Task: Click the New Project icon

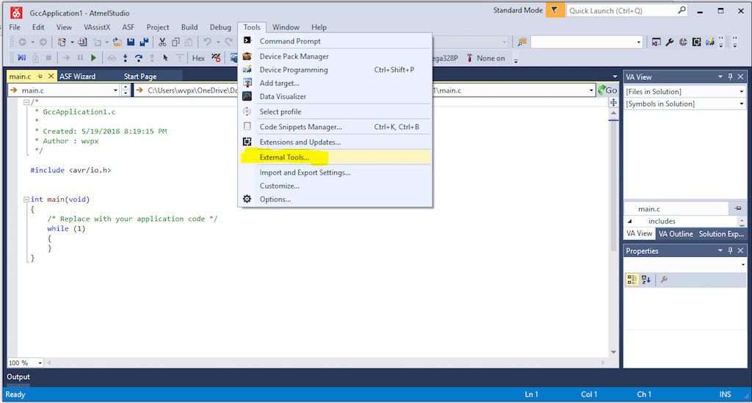Action: [62, 42]
